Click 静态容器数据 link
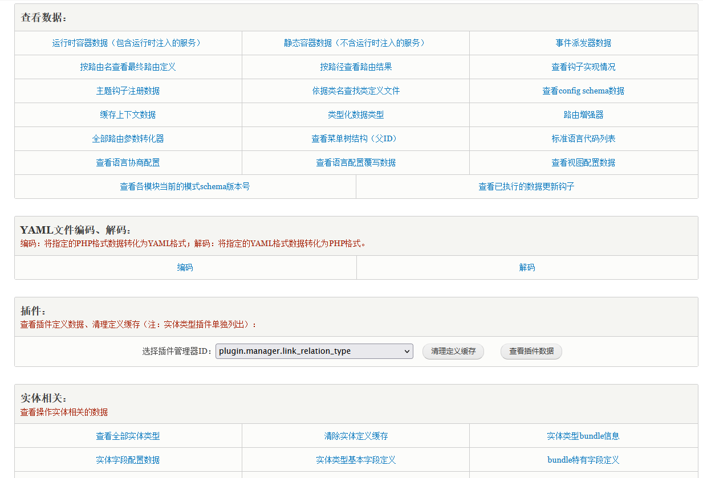Screen dimensions: 703x478 (x=355, y=43)
